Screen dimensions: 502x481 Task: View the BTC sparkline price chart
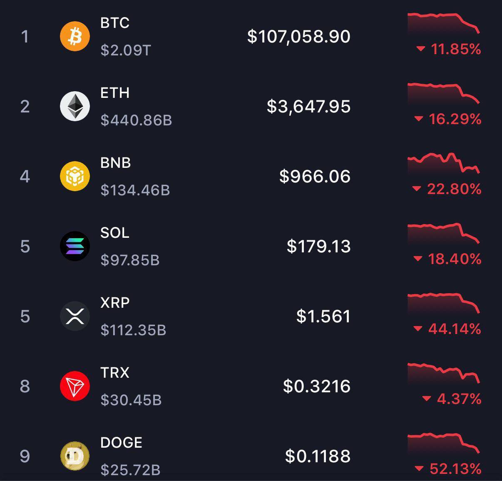[443, 23]
